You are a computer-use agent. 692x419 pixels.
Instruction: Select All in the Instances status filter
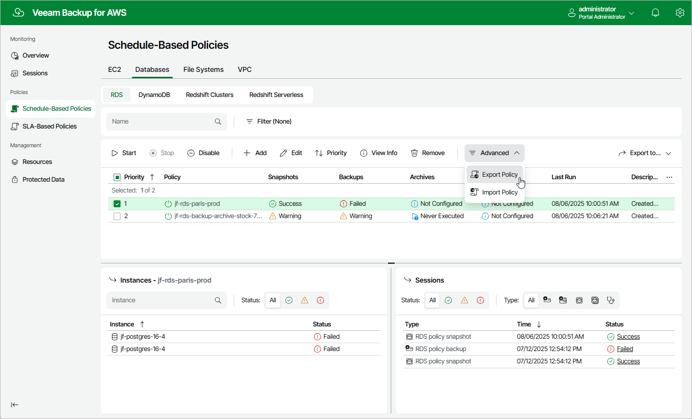point(273,300)
